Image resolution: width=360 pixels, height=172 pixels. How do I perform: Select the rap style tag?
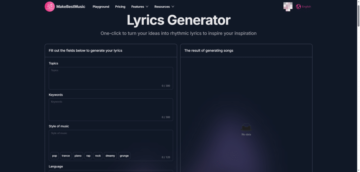pyautogui.click(x=88, y=156)
